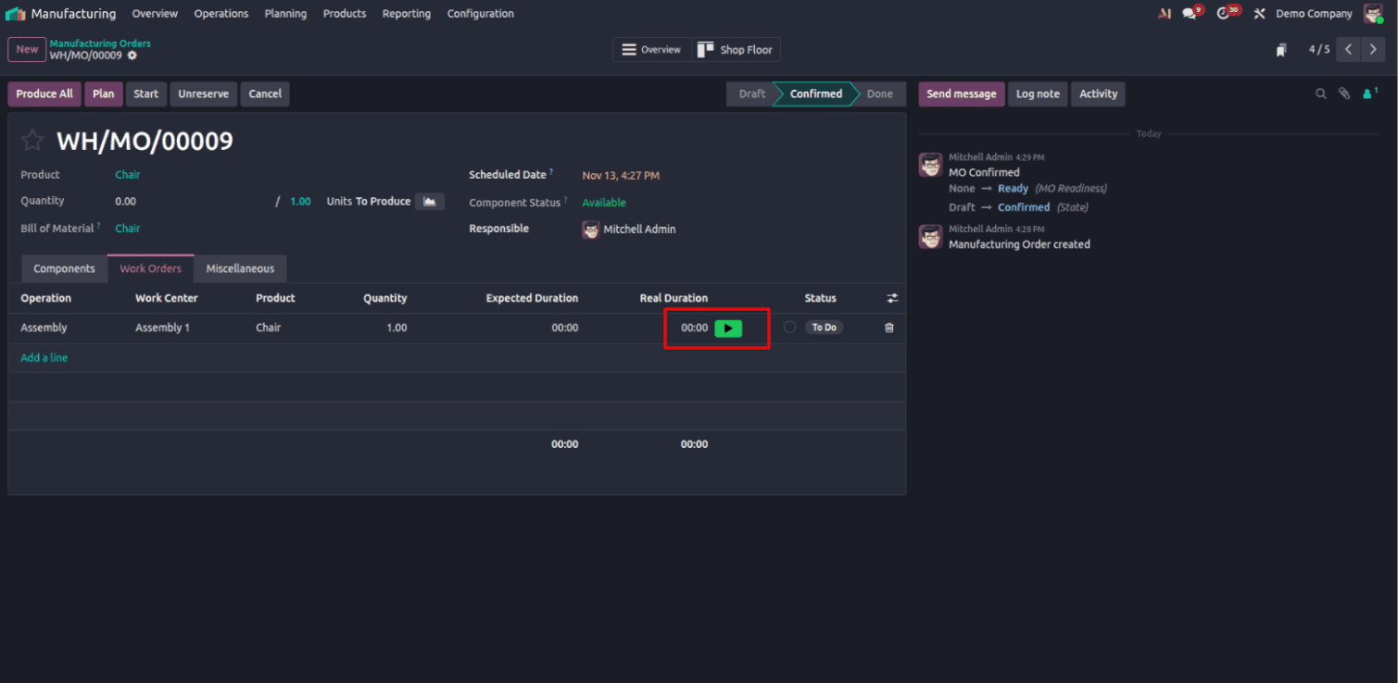Click the Produce All button
This screenshot has height=683, width=1398.
click(x=44, y=93)
